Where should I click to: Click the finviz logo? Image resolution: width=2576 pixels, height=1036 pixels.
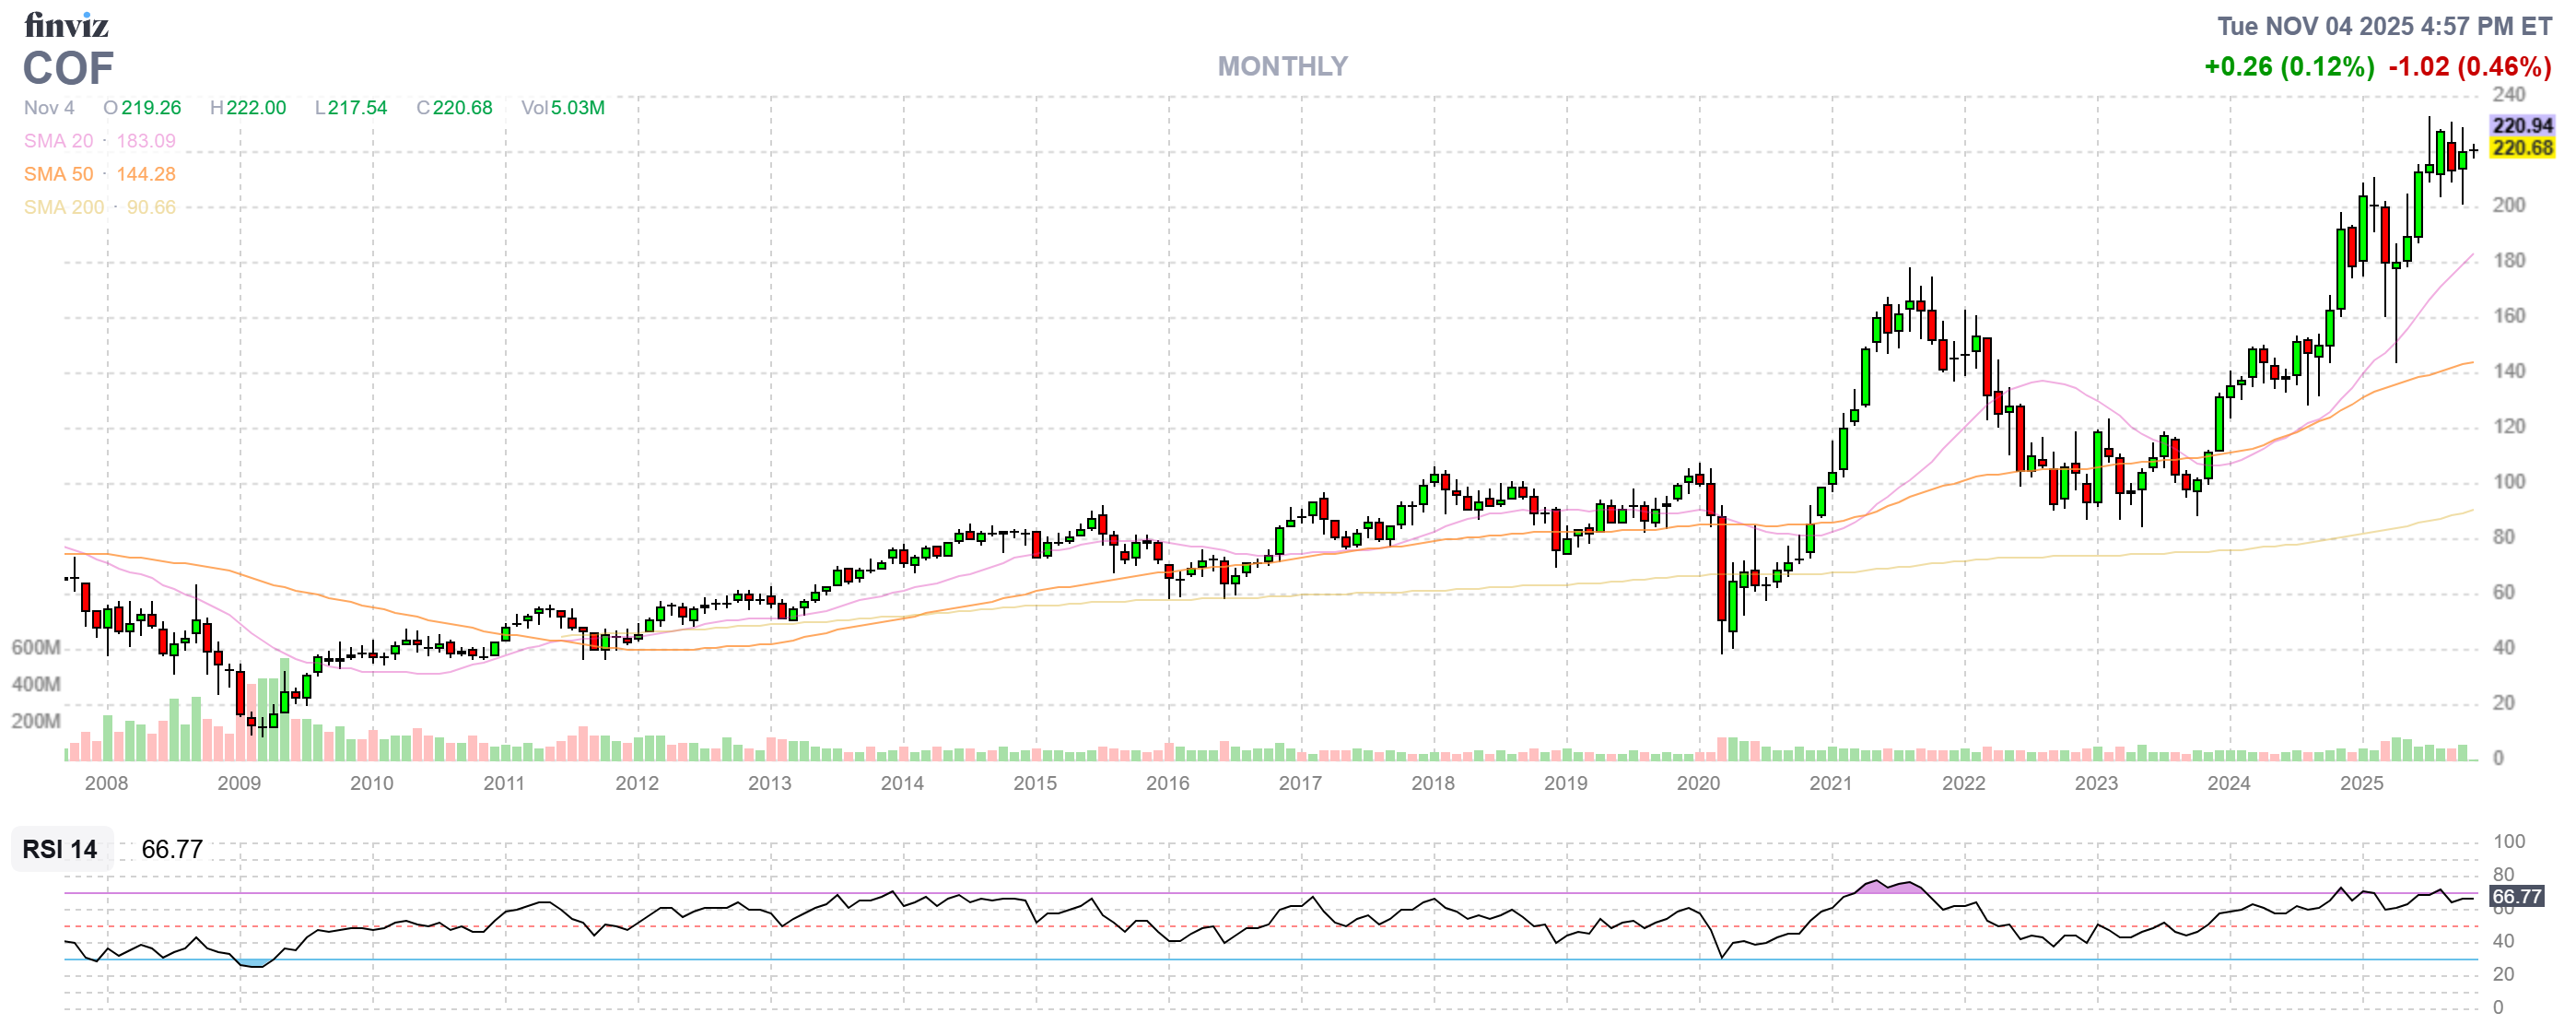(66, 24)
